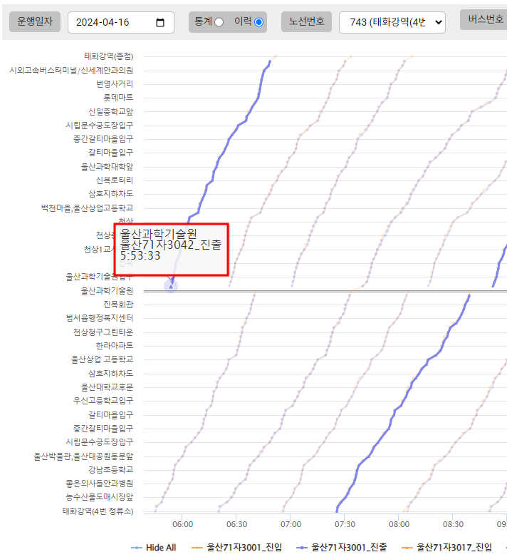Click the 버스번호 button
This screenshot has width=507, height=557.
pyautogui.click(x=484, y=19)
